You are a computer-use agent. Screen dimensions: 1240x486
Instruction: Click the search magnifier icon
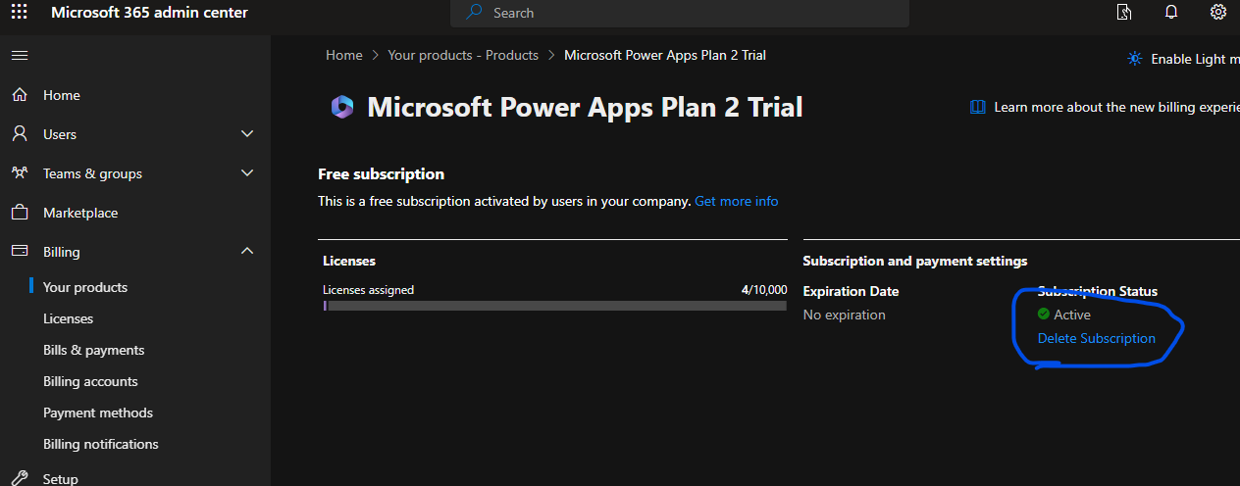point(475,13)
